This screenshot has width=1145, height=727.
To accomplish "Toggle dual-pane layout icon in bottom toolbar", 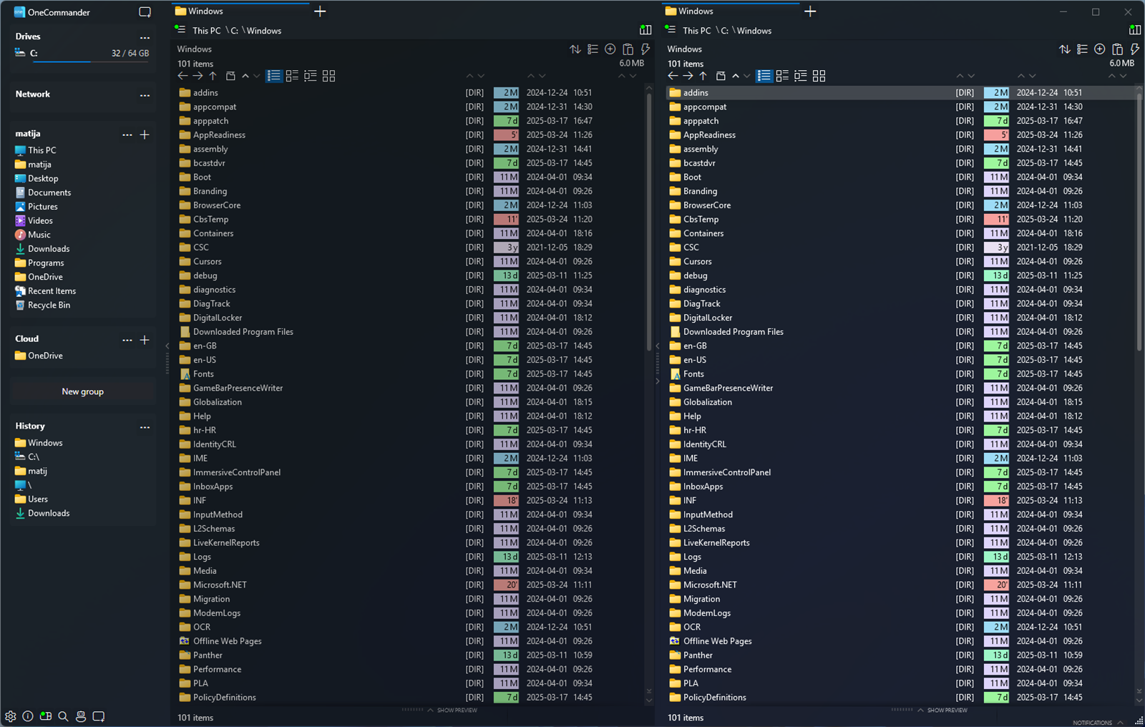I will [x=46, y=716].
